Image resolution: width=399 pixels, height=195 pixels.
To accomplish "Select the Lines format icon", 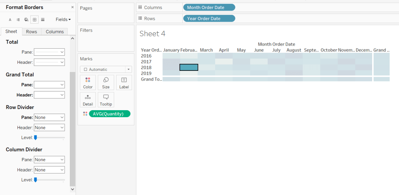I will [x=43, y=19].
